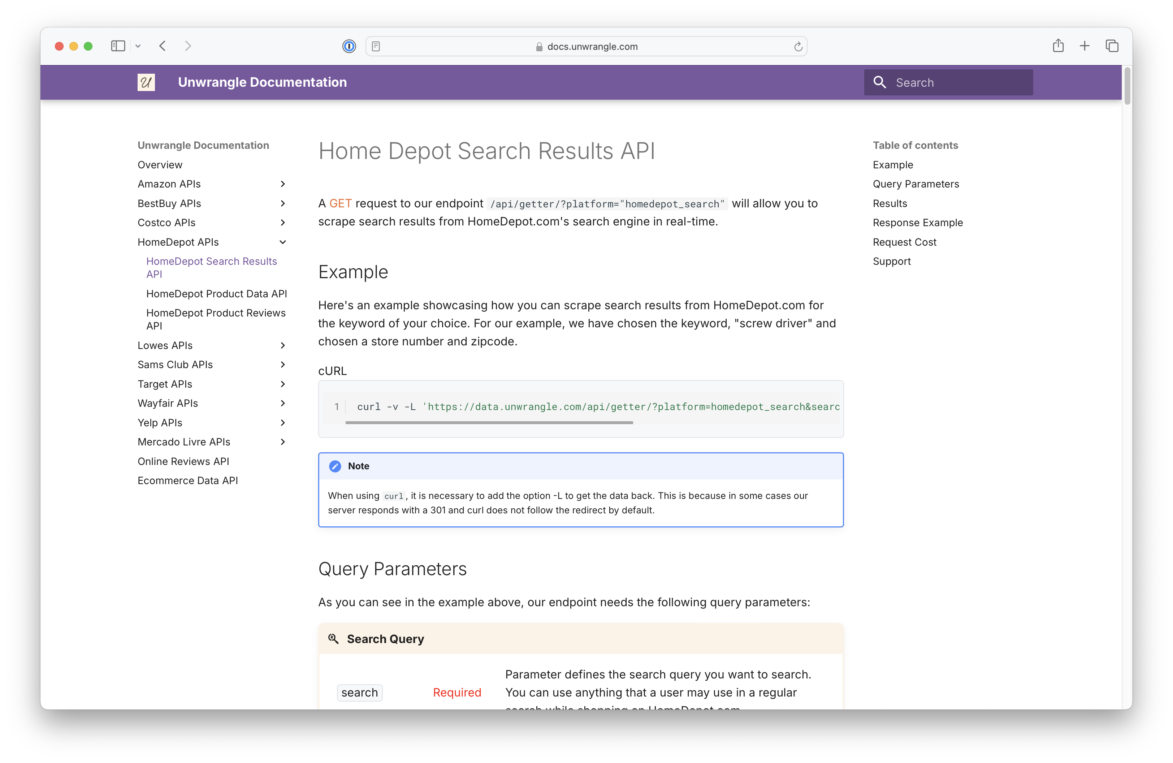The width and height of the screenshot is (1173, 763).
Task: Expand Target APIs section
Action: point(283,384)
